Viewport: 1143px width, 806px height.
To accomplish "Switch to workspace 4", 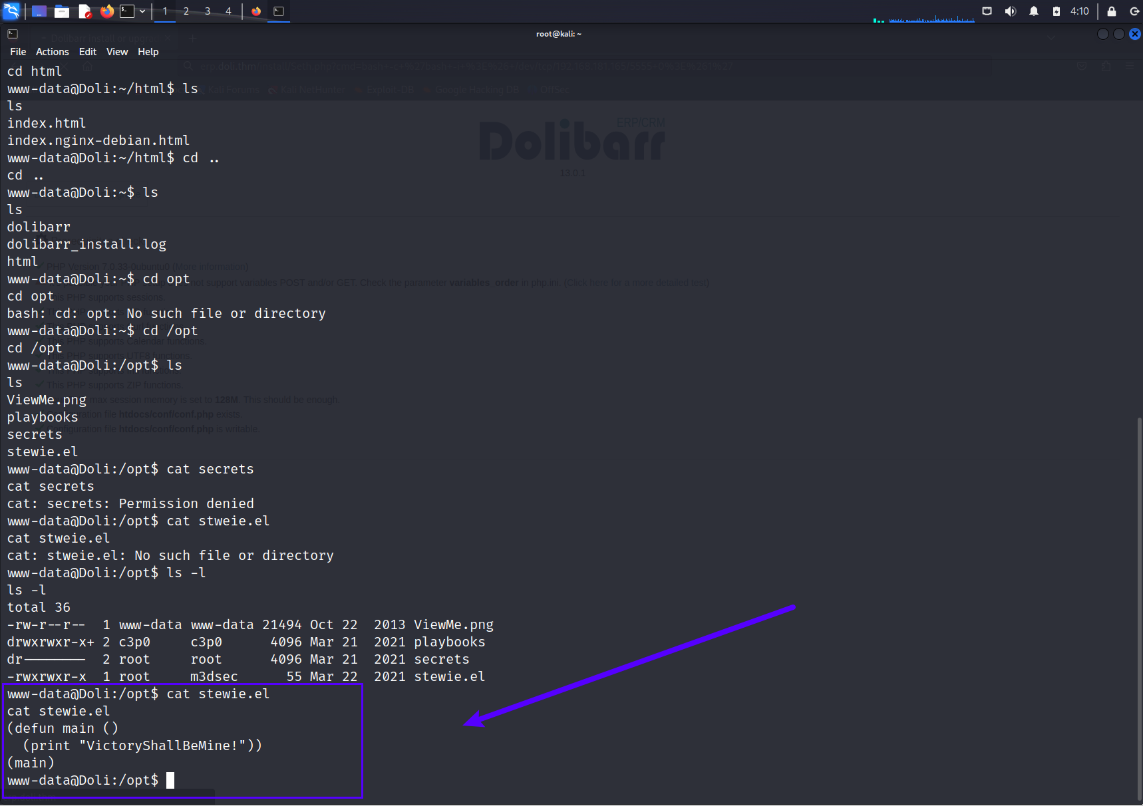I will (x=228, y=11).
